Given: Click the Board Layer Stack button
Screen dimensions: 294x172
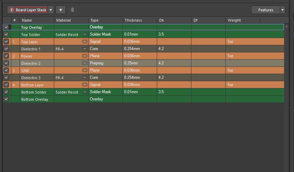Looking at the screenshot, I should (31, 10).
